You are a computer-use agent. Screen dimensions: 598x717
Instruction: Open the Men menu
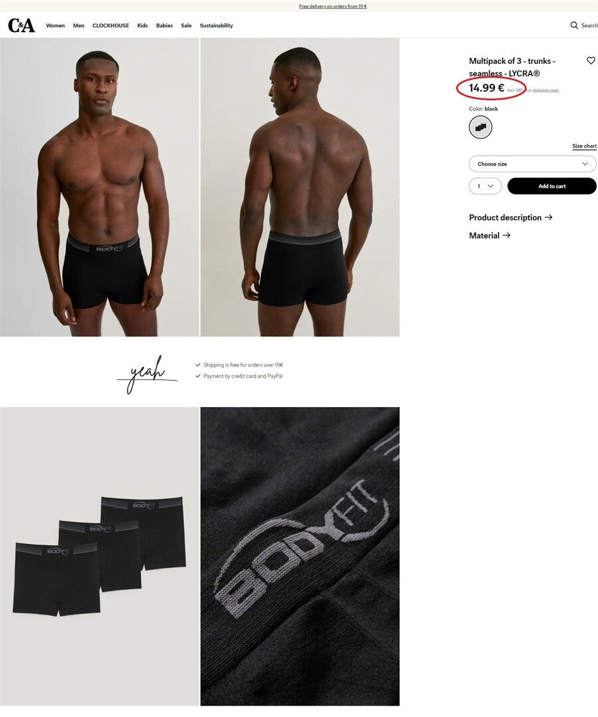tap(78, 25)
